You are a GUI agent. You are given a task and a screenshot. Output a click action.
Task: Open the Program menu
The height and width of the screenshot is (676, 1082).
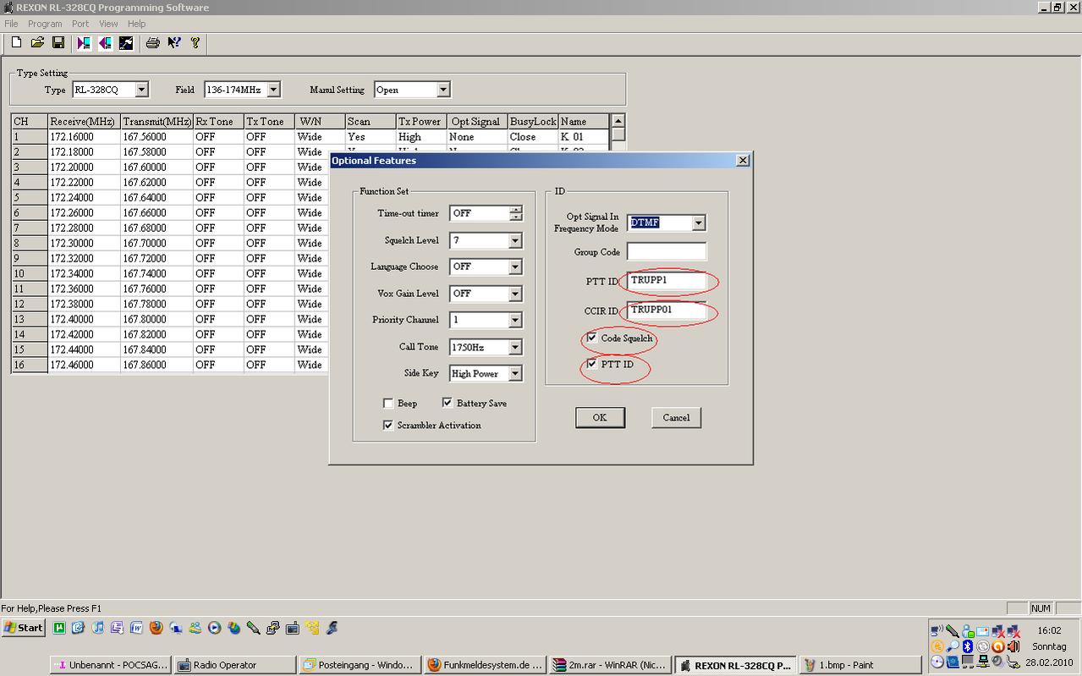(x=45, y=24)
